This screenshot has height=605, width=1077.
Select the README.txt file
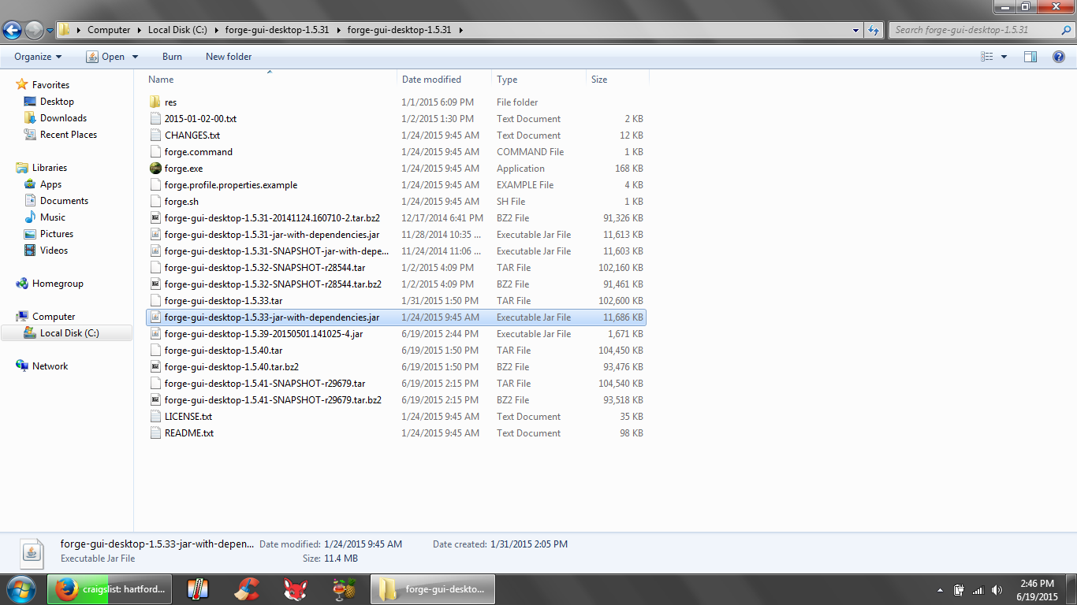188,433
